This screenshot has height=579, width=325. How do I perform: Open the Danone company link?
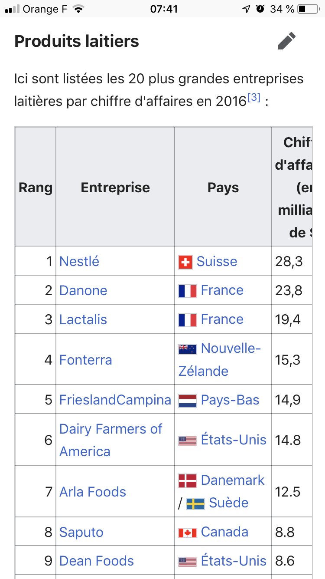click(83, 290)
